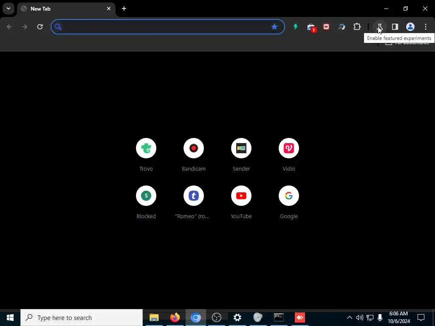
Task: Show hidden system tray icons
Action: [x=350, y=318]
